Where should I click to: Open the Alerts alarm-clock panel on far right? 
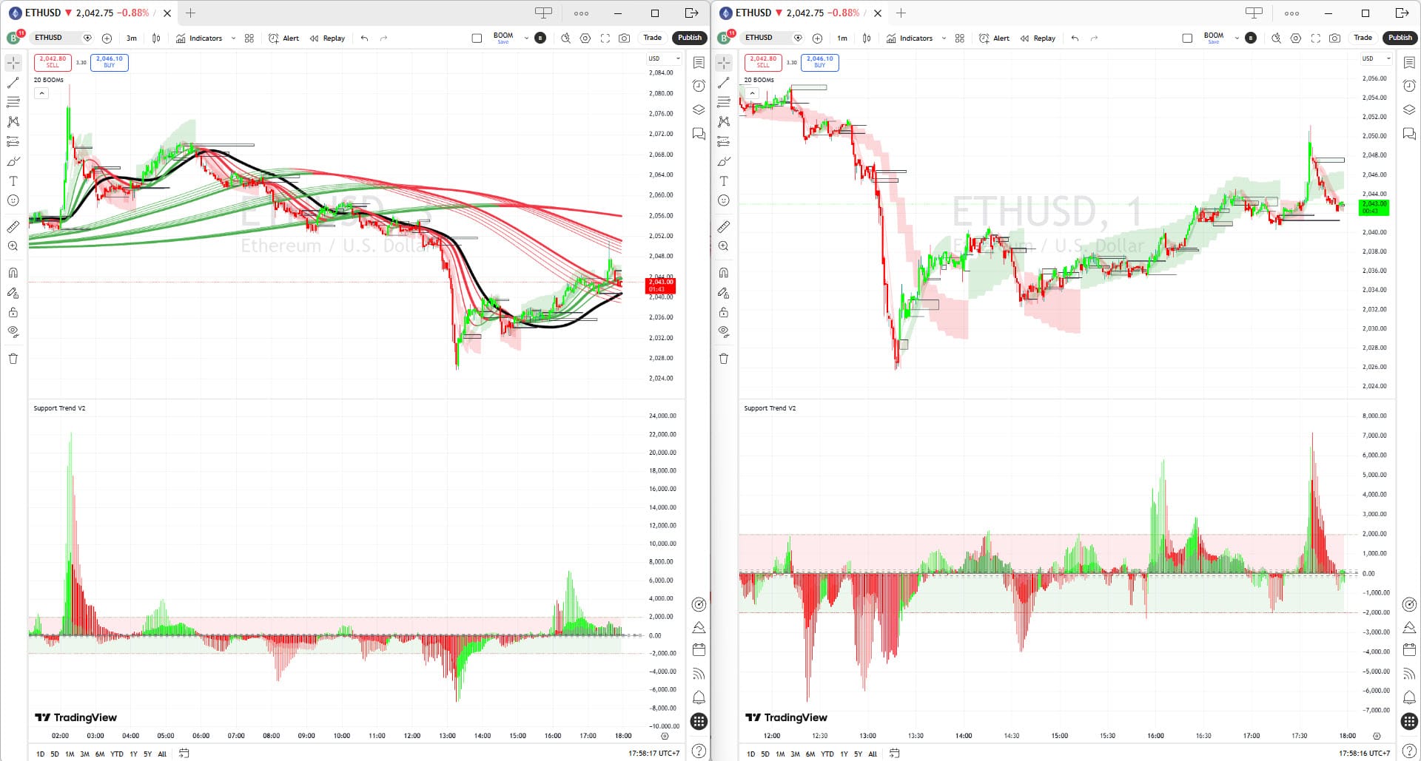pos(1409,86)
